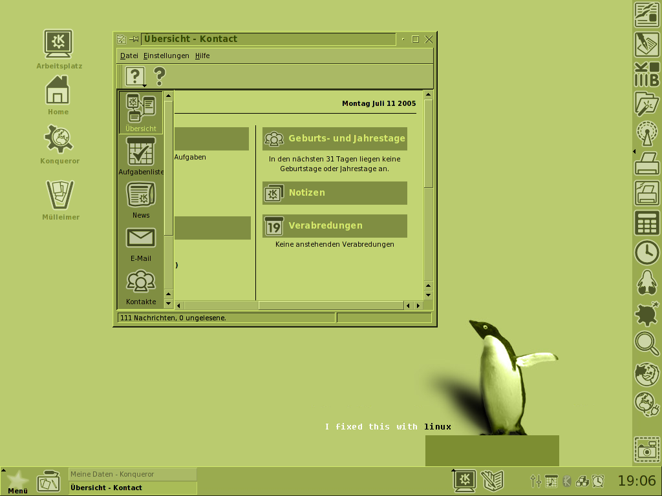Open the alarm clock tray icon
This screenshot has height=496, width=662.
598,480
